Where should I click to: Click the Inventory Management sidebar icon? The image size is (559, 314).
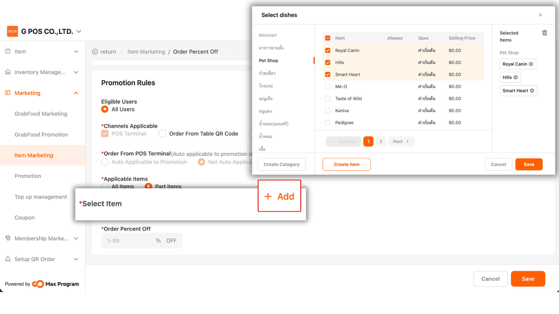pos(8,72)
